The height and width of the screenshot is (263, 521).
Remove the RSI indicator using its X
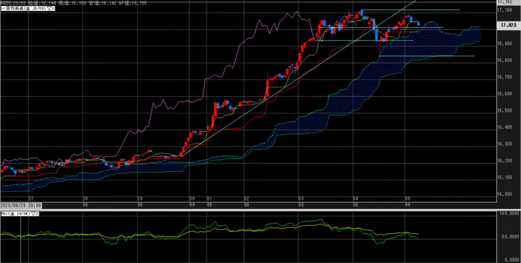point(37,214)
